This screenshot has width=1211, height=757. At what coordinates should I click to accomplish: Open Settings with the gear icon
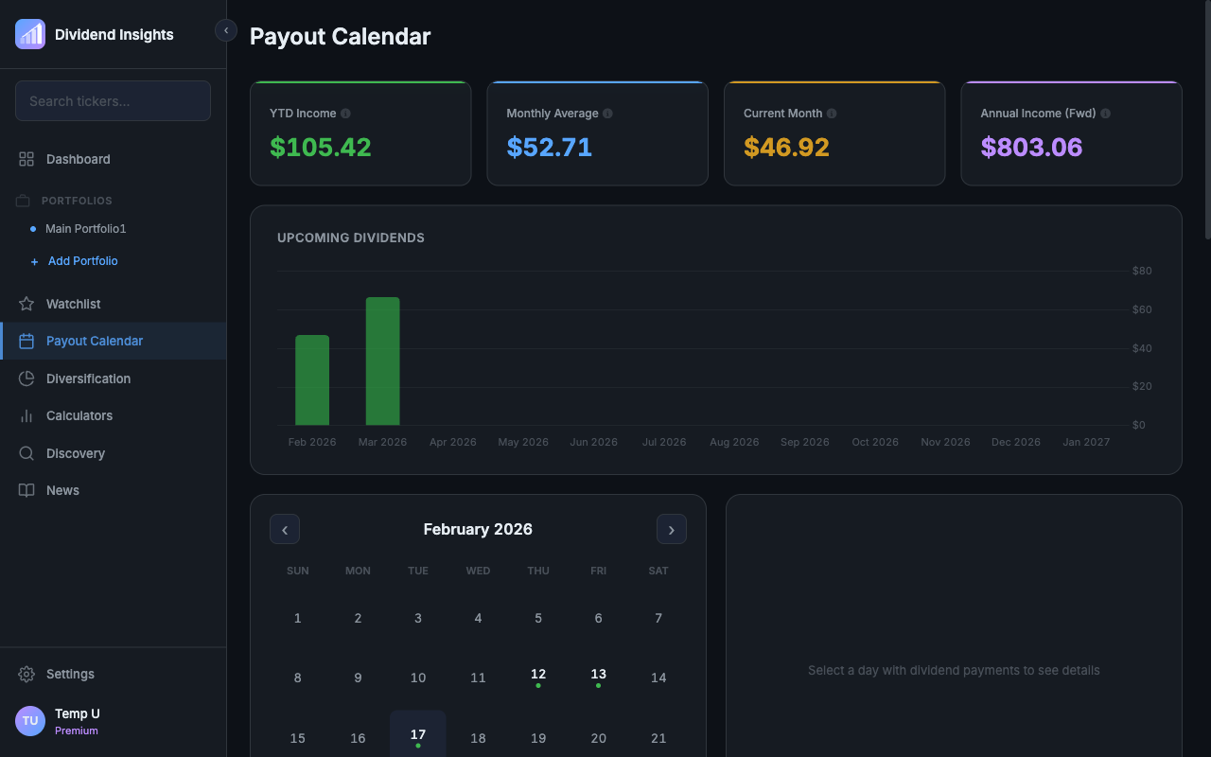(x=26, y=674)
